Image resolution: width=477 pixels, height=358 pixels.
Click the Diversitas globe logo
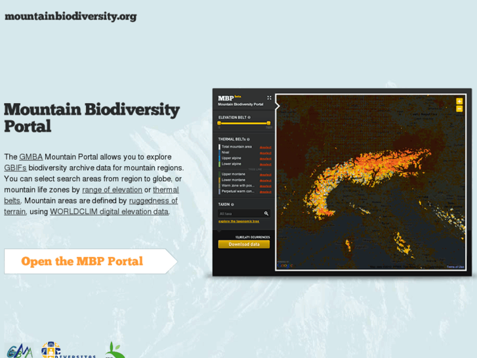(x=51, y=349)
